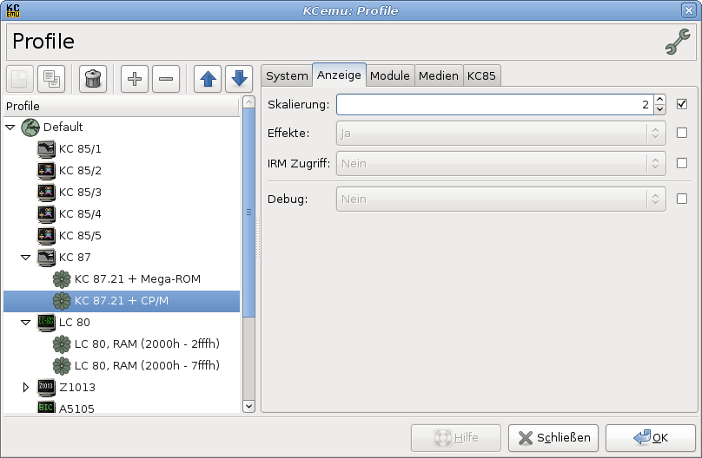Enable the Debug checkbox
This screenshot has height=458, width=702.
click(682, 199)
